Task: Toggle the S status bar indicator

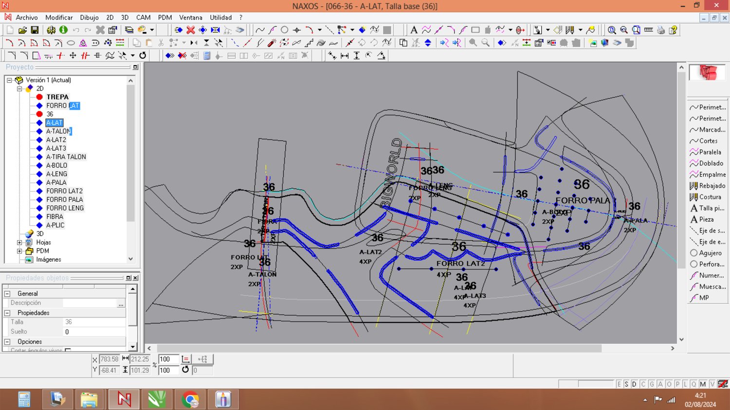Action: (626, 384)
